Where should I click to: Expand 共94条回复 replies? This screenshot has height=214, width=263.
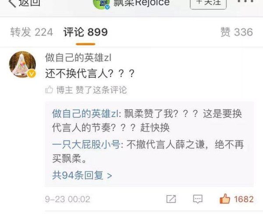point(82,175)
